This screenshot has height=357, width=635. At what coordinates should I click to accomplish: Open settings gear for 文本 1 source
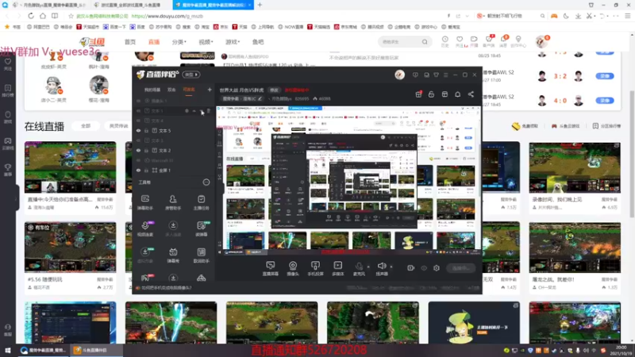coord(187,110)
